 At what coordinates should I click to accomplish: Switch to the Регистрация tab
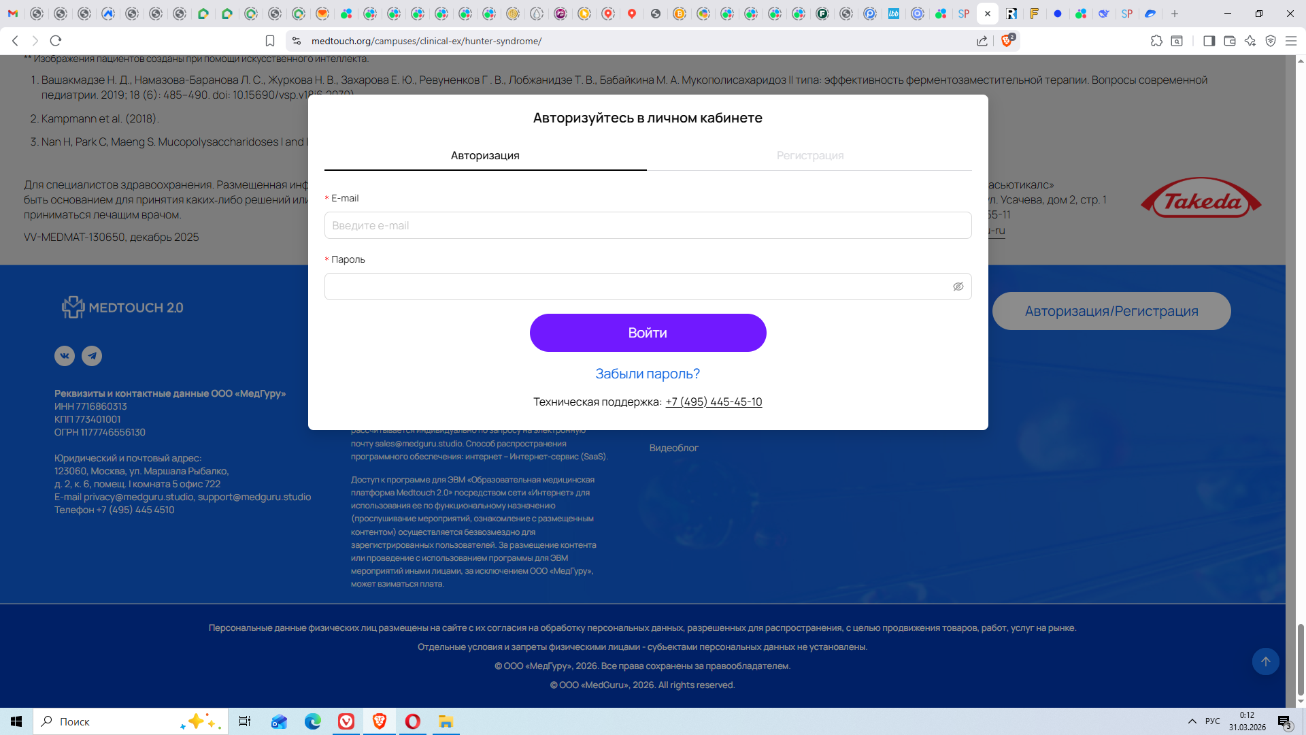click(x=809, y=155)
